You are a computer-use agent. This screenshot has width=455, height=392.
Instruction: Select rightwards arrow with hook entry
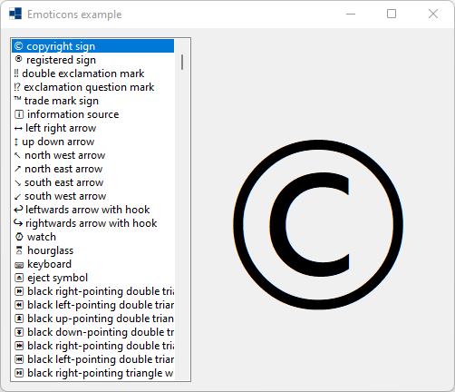click(x=92, y=223)
